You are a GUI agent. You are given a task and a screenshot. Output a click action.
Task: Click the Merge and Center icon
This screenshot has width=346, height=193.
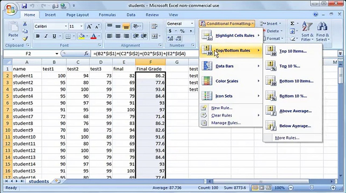[154, 36]
